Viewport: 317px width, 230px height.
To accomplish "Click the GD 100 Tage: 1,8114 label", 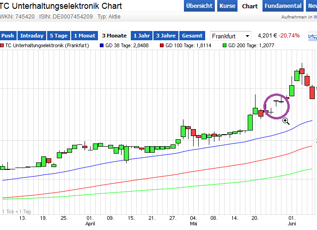I will coord(188,45).
